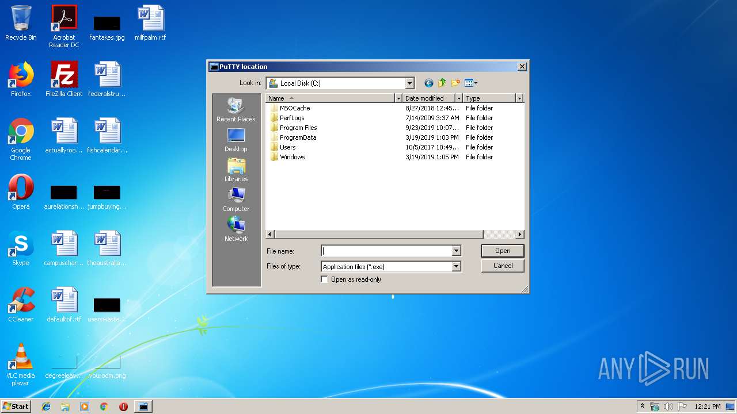Select milfpalm.rtf desktop file
737x414 pixels.
[150, 23]
